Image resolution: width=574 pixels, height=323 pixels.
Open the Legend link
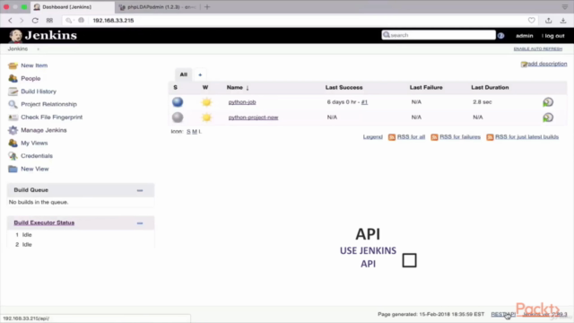tap(373, 137)
